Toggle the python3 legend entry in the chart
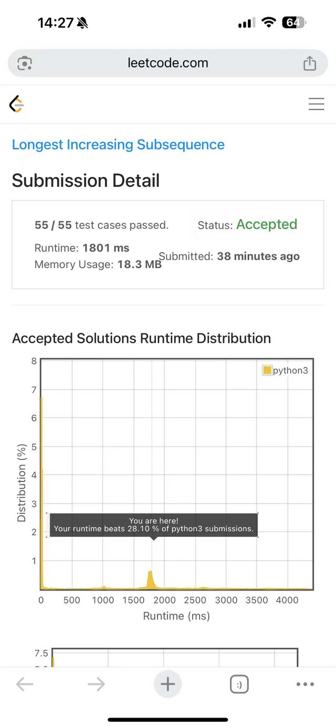The width and height of the screenshot is (336, 728). pos(290,371)
